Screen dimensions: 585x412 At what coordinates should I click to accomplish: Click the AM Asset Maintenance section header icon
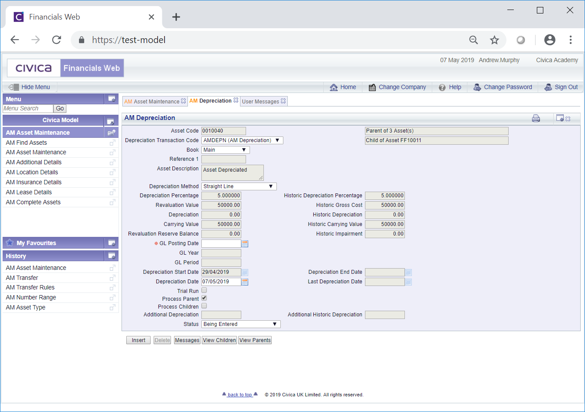click(x=112, y=133)
